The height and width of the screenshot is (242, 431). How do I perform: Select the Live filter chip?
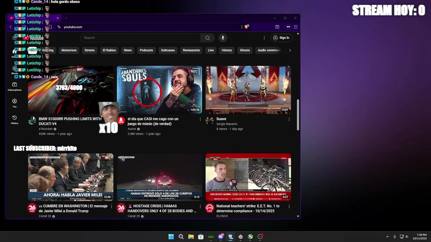coord(211,50)
